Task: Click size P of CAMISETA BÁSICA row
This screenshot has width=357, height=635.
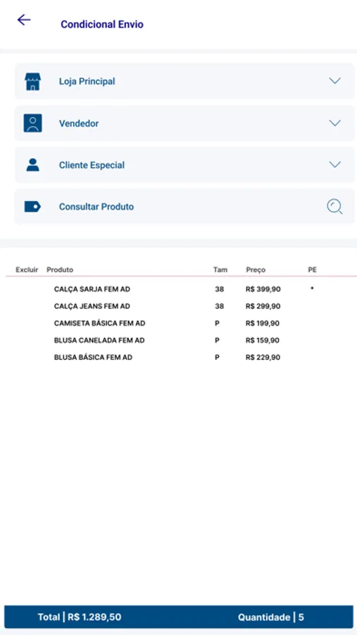Action: [218, 323]
